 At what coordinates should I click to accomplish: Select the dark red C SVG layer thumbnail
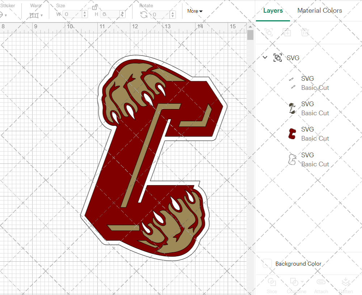pos(292,134)
